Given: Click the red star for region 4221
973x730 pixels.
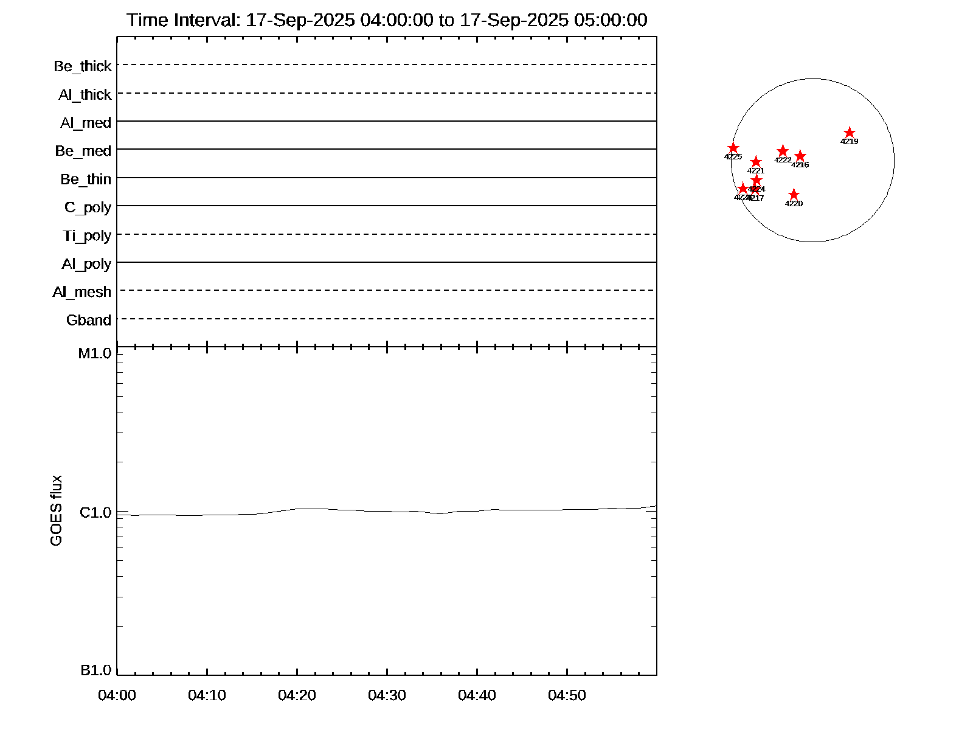Looking at the screenshot, I should pyautogui.click(x=756, y=162).
